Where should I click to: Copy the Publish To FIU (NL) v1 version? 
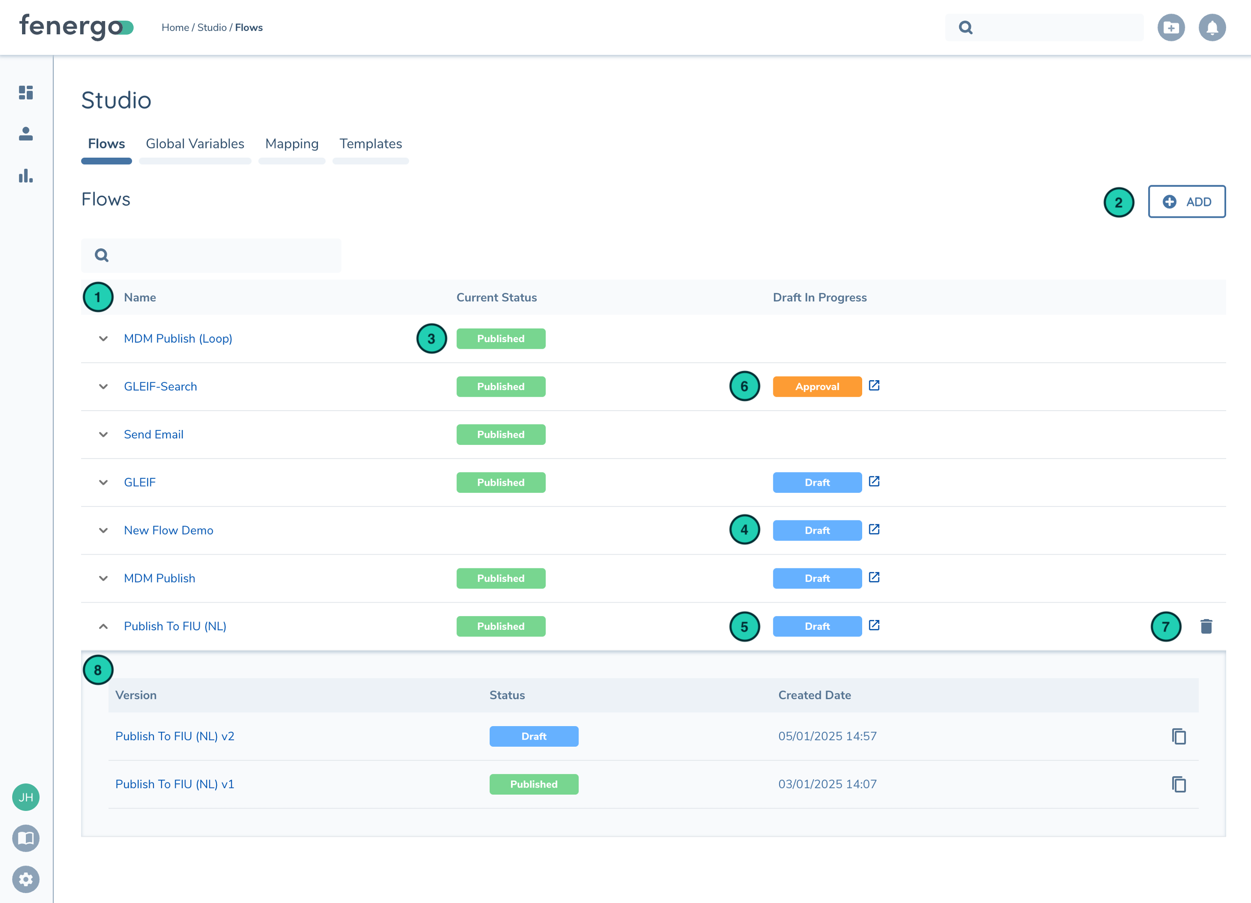tap(1179, 784)
